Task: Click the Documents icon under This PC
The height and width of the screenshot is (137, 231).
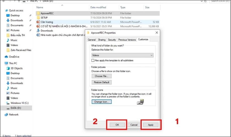Action: click(8, 78)
